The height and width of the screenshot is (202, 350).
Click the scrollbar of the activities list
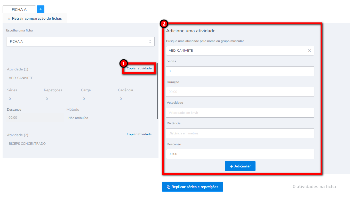click(157, 91)
